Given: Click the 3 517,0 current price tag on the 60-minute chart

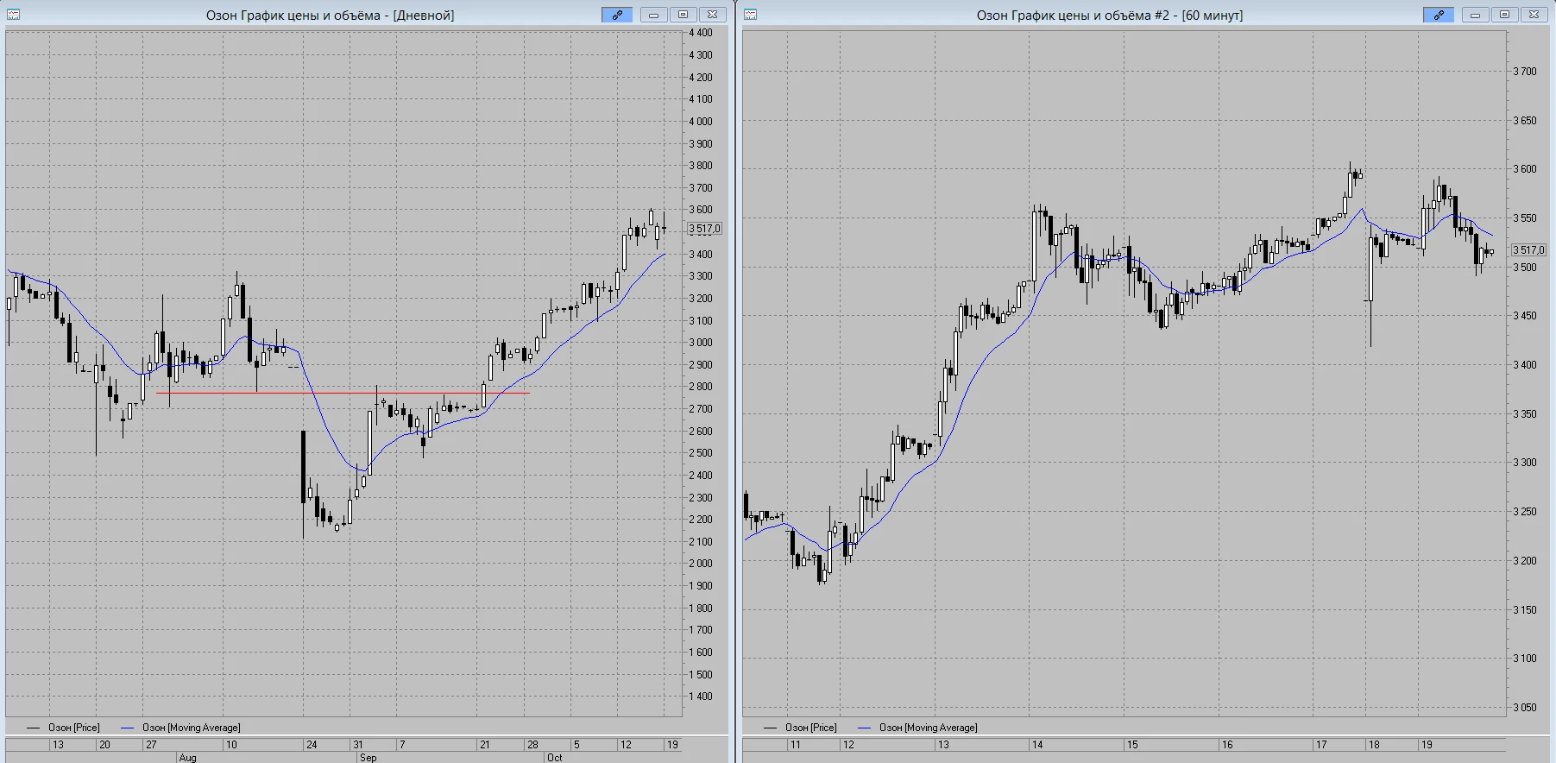Looking at the screenshot, I should click(x=1528, y=250).
